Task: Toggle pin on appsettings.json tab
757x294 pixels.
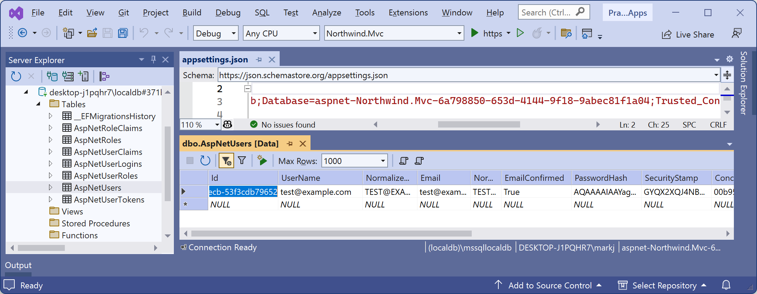Action: click(x=259, y=60)
